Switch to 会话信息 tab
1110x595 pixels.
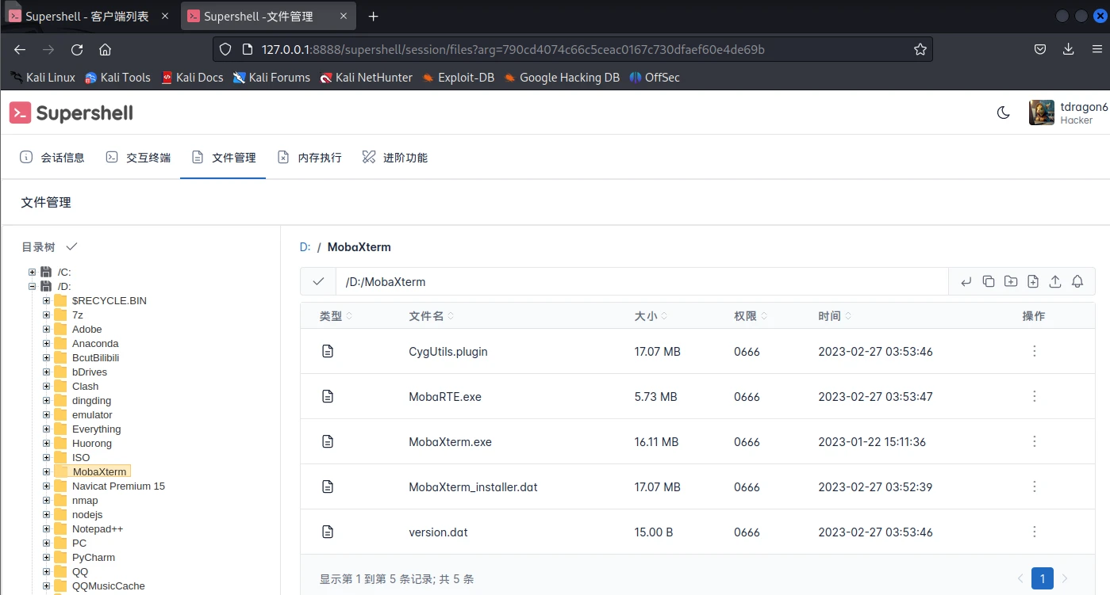[52, 158]
